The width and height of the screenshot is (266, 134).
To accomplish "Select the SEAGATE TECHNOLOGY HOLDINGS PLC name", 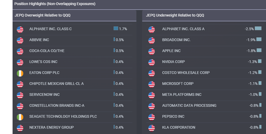I will click(63, 116).
